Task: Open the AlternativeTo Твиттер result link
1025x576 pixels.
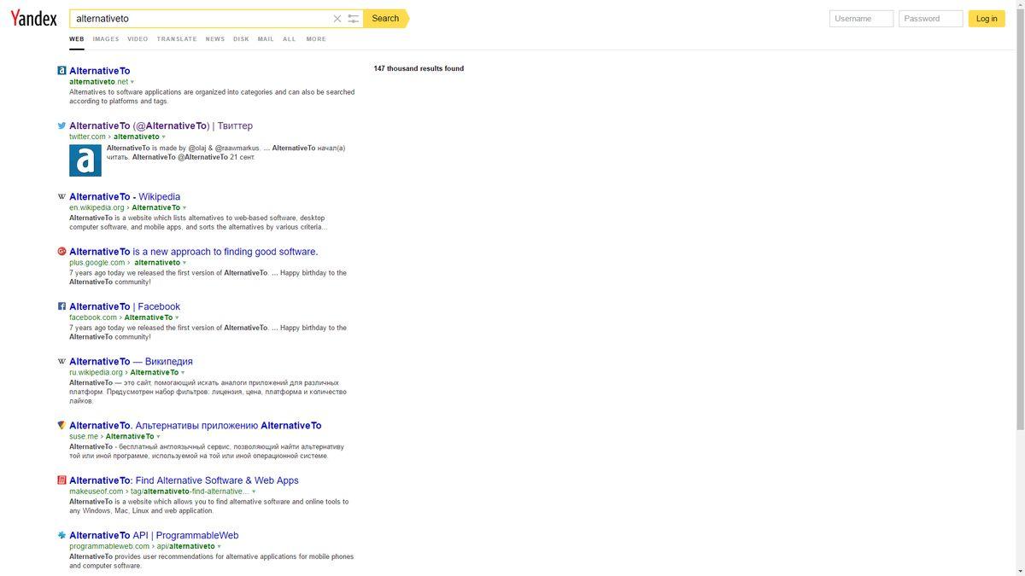Action: 161,125
